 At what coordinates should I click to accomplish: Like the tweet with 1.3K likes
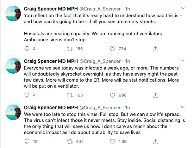[x=112, y=141]
